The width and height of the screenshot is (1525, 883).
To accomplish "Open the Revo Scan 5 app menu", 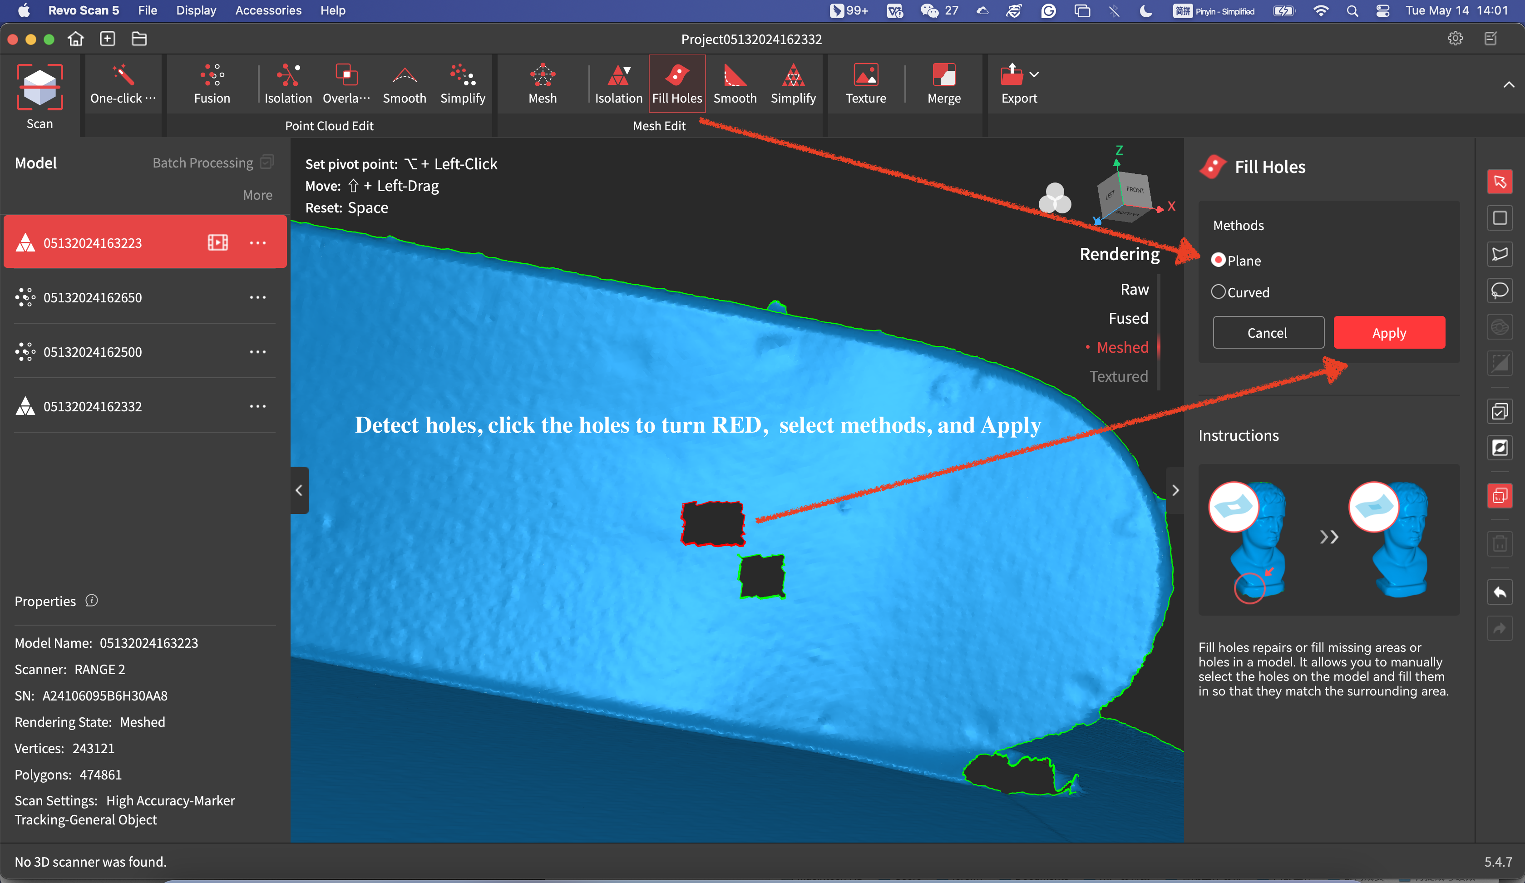I will [x=84, y=10].
